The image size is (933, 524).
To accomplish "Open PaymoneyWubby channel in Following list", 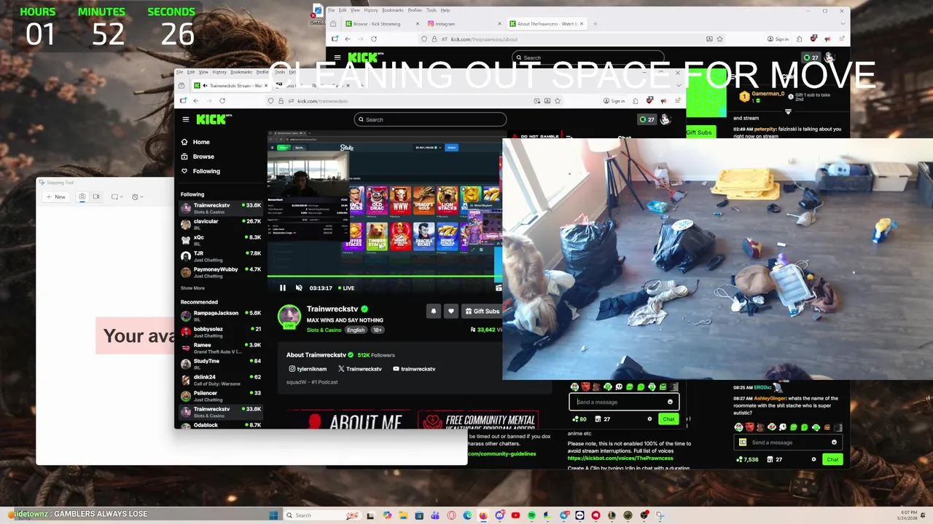I will point(221,272).
